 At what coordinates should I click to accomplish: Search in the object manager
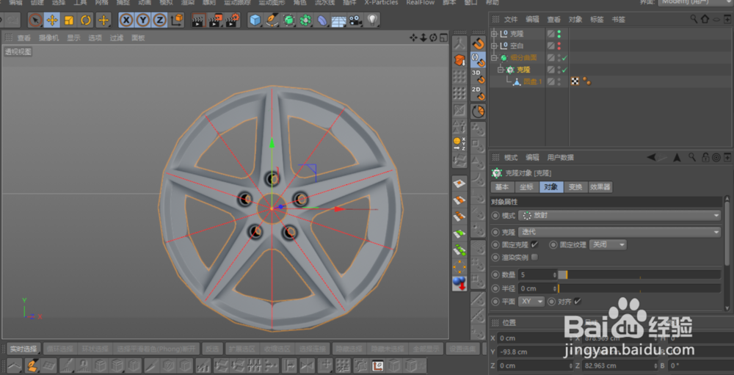694,19
